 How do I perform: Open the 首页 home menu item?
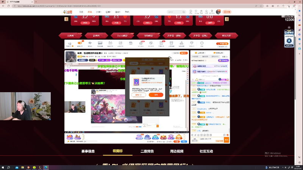[81, 12]
